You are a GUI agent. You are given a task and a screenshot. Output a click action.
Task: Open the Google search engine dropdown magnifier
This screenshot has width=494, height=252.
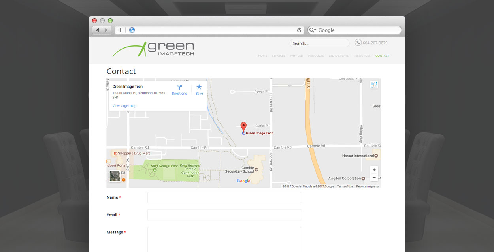[312, 30]
